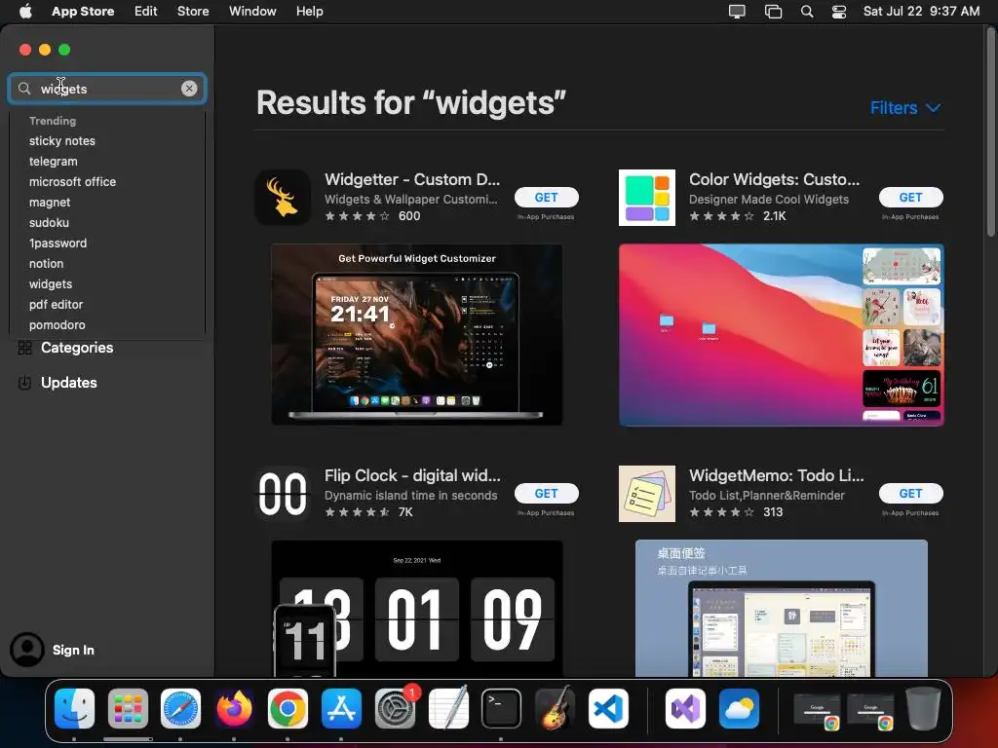Get the Color Widgets app

(x=911, y=197)
